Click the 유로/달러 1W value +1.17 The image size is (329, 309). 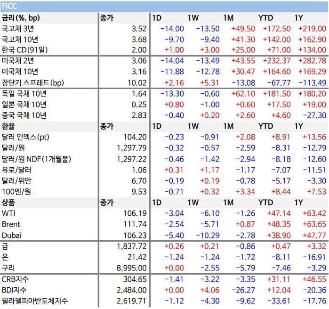(x=209, y=170)
